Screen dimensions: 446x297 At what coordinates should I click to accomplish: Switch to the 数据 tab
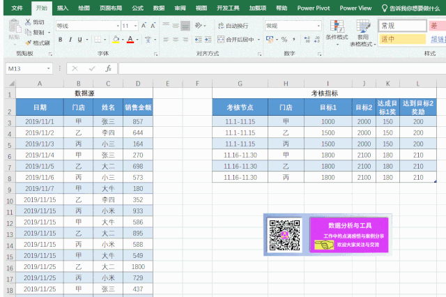click(x=159, y=8)
